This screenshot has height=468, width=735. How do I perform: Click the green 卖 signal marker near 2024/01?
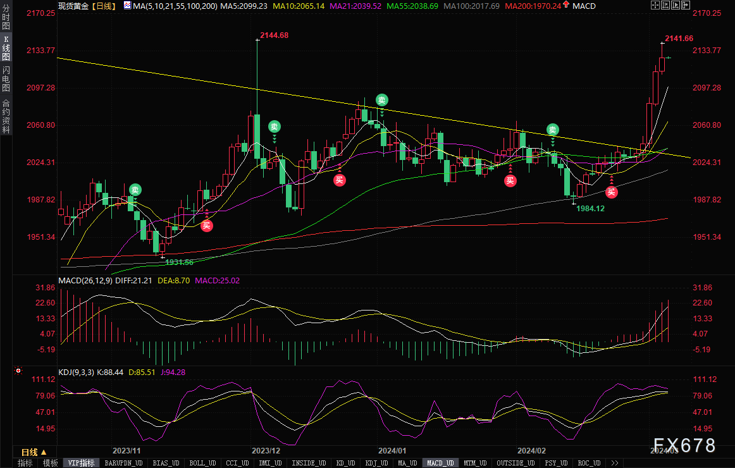tap(381, 100)
